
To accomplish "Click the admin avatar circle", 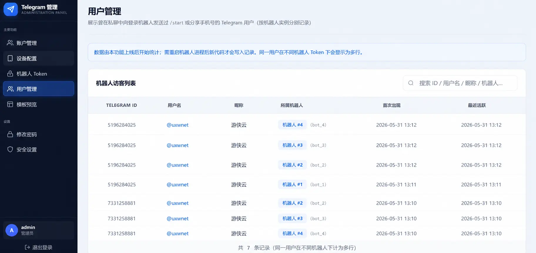I will pyautogui.click(x=12, y=230).
